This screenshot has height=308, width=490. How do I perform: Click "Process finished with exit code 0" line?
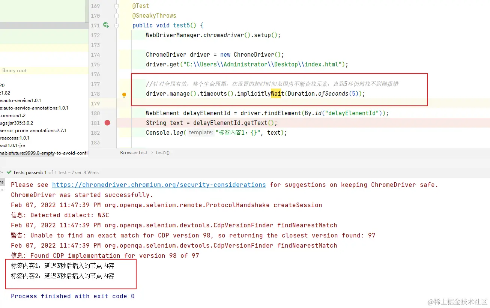pyautogui.click(x=73, y=296)
